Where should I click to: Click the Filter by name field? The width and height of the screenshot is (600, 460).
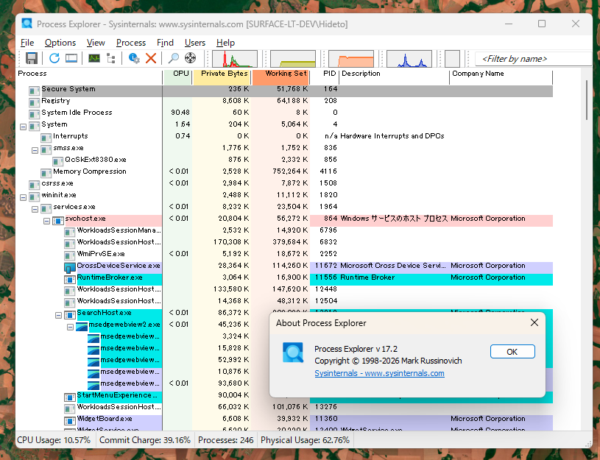(x=534, y=59)
